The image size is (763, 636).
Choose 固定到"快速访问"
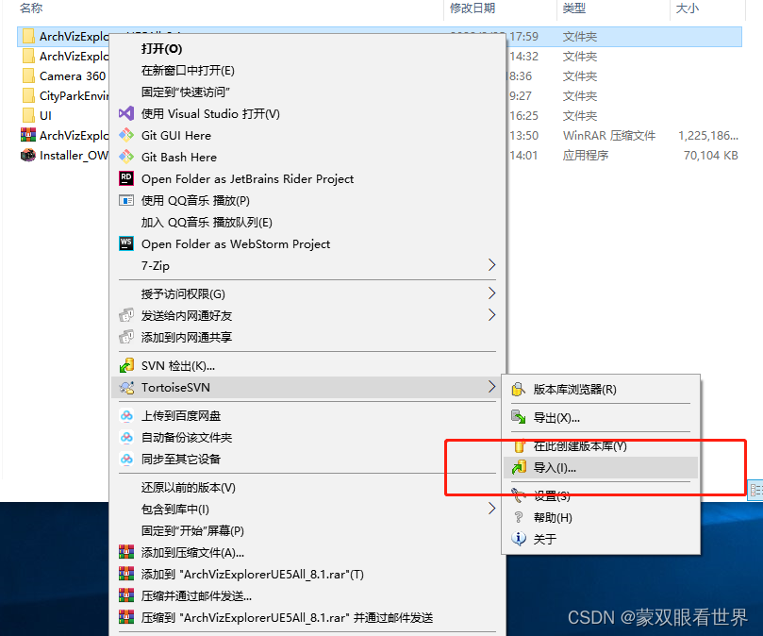[x=186, y=92]
